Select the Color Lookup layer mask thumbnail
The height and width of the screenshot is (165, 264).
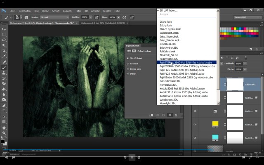(234, 84)
